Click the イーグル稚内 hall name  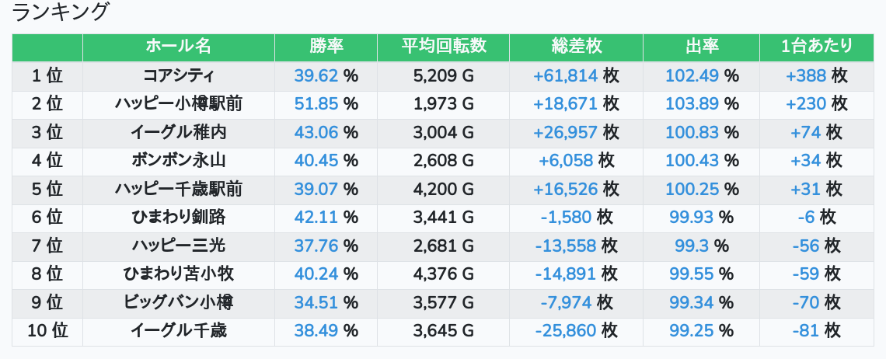pyautogui.click(x=178, y=132)
